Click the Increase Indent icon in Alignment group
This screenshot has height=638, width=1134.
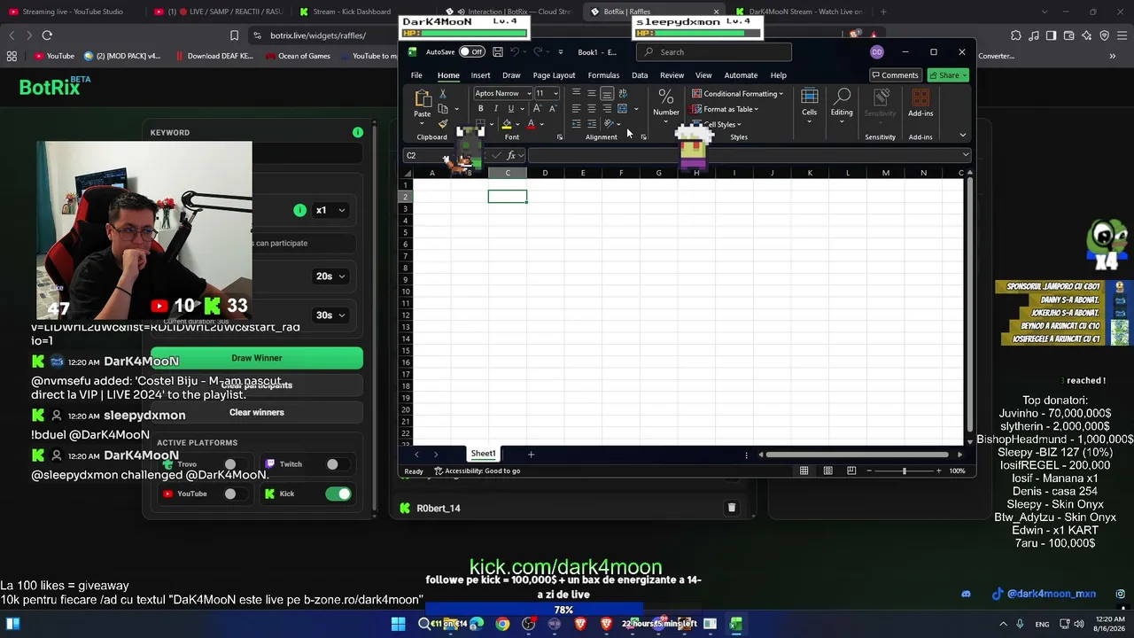[x=591, y=123]
